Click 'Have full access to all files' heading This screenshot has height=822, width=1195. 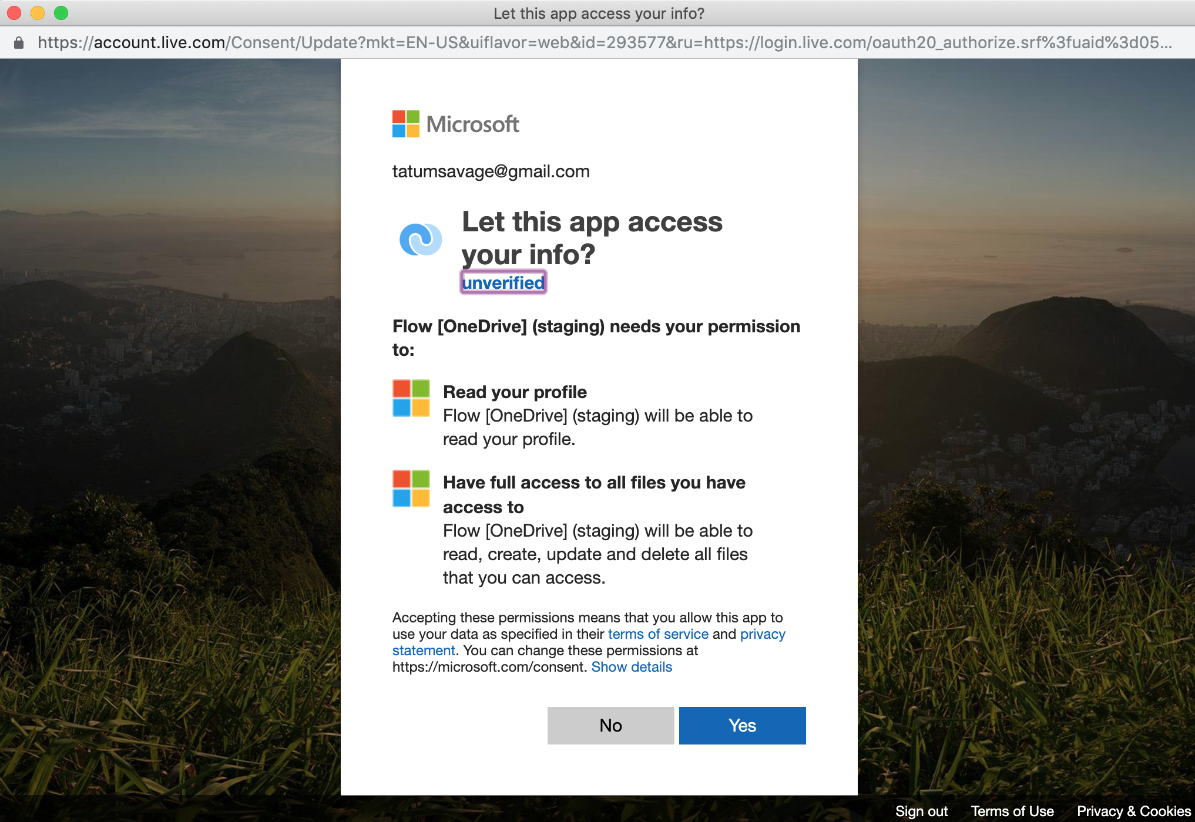(594, 494)
